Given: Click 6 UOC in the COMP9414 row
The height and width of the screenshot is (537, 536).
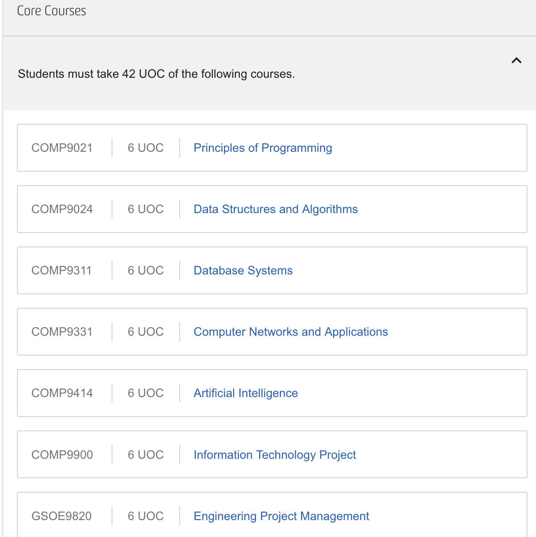Looking at the screenshot, I should 145,393.
